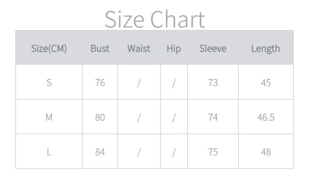Click the length value 45
Image resolution: width=309 pixels, height=173 pixels.
[266, 83]
